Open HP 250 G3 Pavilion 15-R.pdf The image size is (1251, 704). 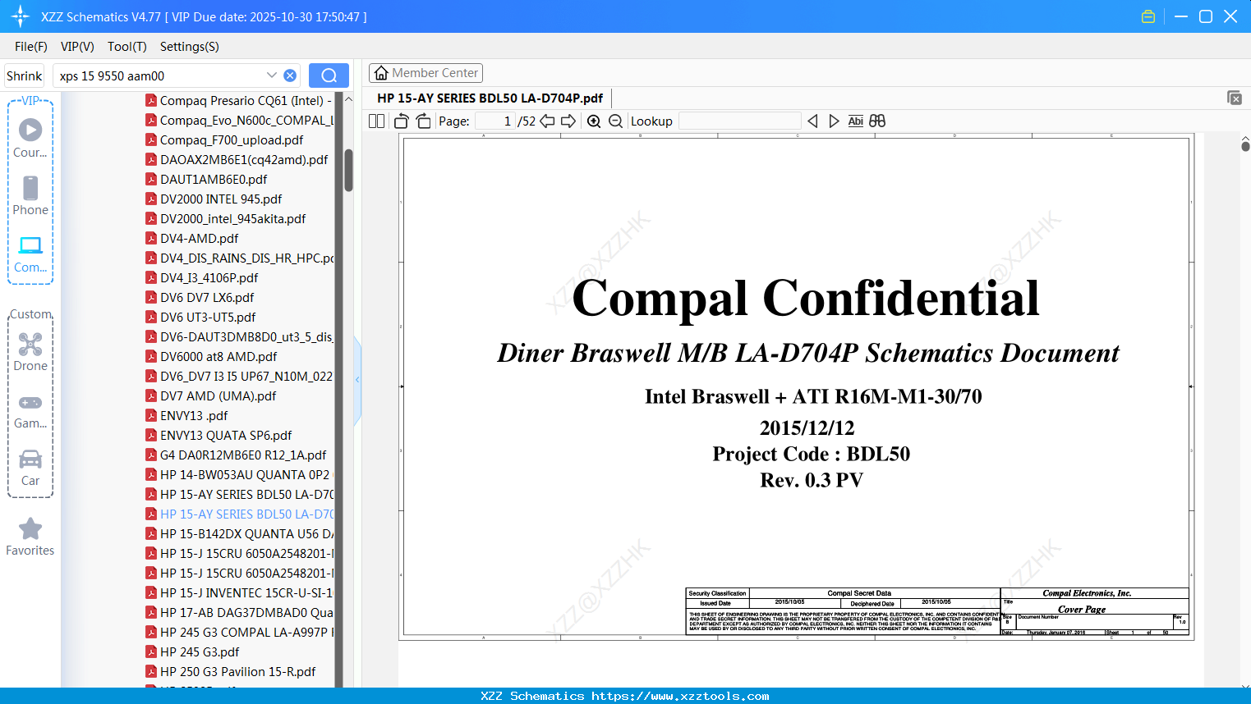231,671
